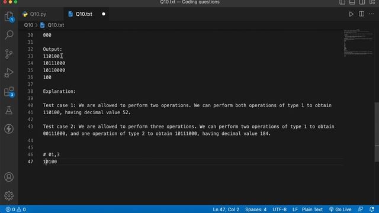Viewport: 379px width, 213px height.
Task: Click the '10111000' text on line 34
Action: (x=54, y=63)
